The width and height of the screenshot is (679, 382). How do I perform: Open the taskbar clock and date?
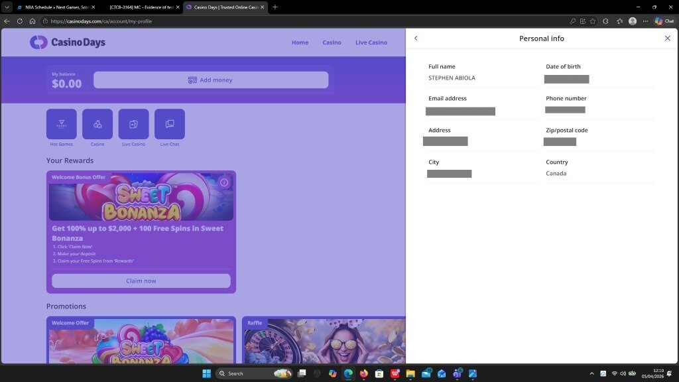[x=652, y=373]
